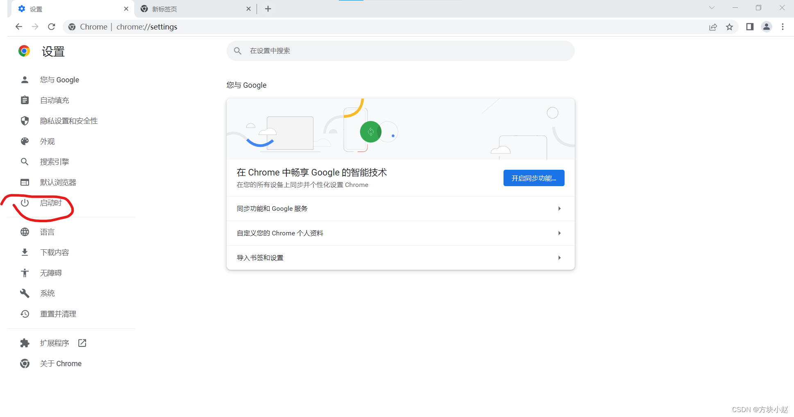Click the share page icon in address bar

tap(713, 27)
